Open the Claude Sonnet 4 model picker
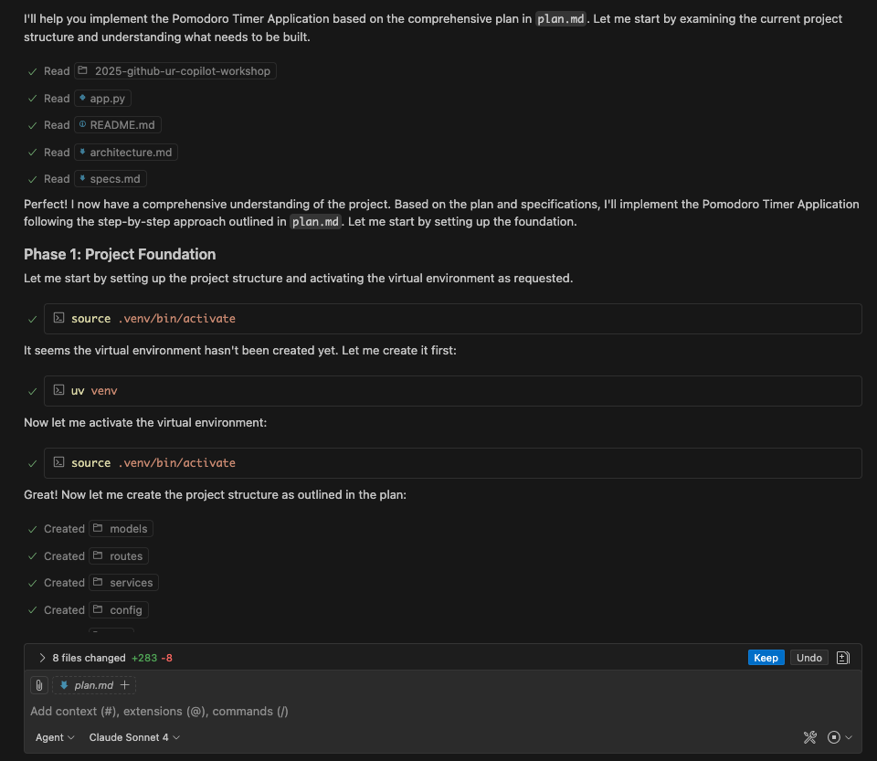This screenshot has width=877, height=761. click(132, 737)
